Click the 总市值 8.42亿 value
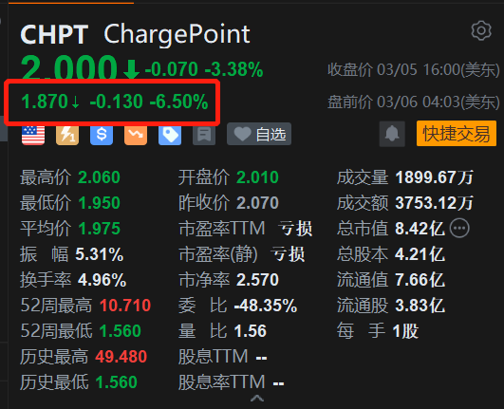This screenshot has height=409, width=504. coord(420,229)
